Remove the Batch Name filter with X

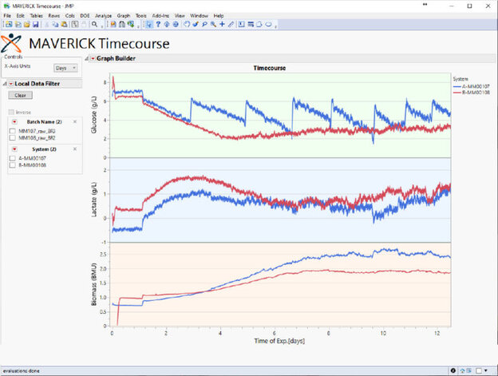pos(75,121)
